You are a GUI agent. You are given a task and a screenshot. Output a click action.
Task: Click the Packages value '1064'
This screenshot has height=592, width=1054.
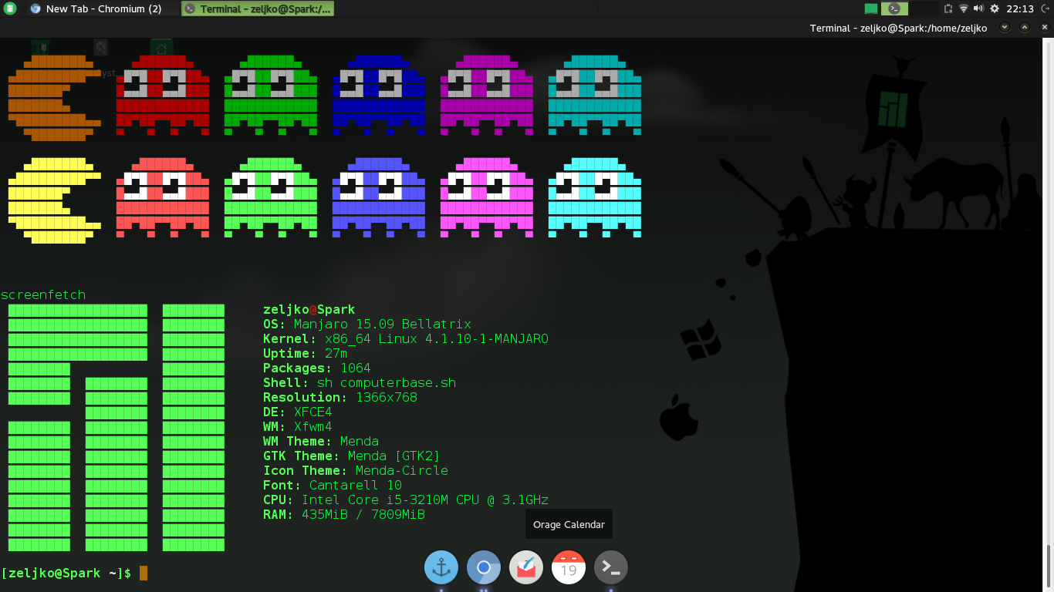[x=355, y=368]
